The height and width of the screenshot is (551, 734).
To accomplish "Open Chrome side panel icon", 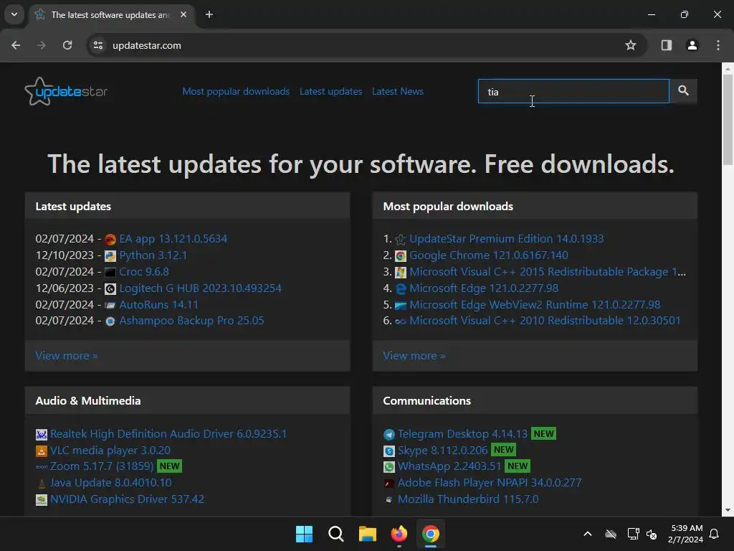I will [x=666, y=45].
